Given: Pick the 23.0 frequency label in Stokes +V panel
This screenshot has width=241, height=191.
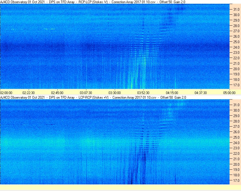Looking at the screenshot, I should [x=236, y=148].
